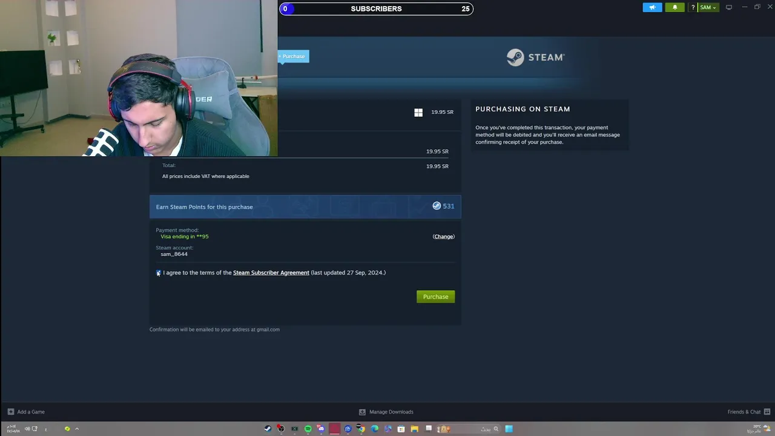Click the Steam help question mark
This screenshot has height=436, width=775.
[693, 7]
